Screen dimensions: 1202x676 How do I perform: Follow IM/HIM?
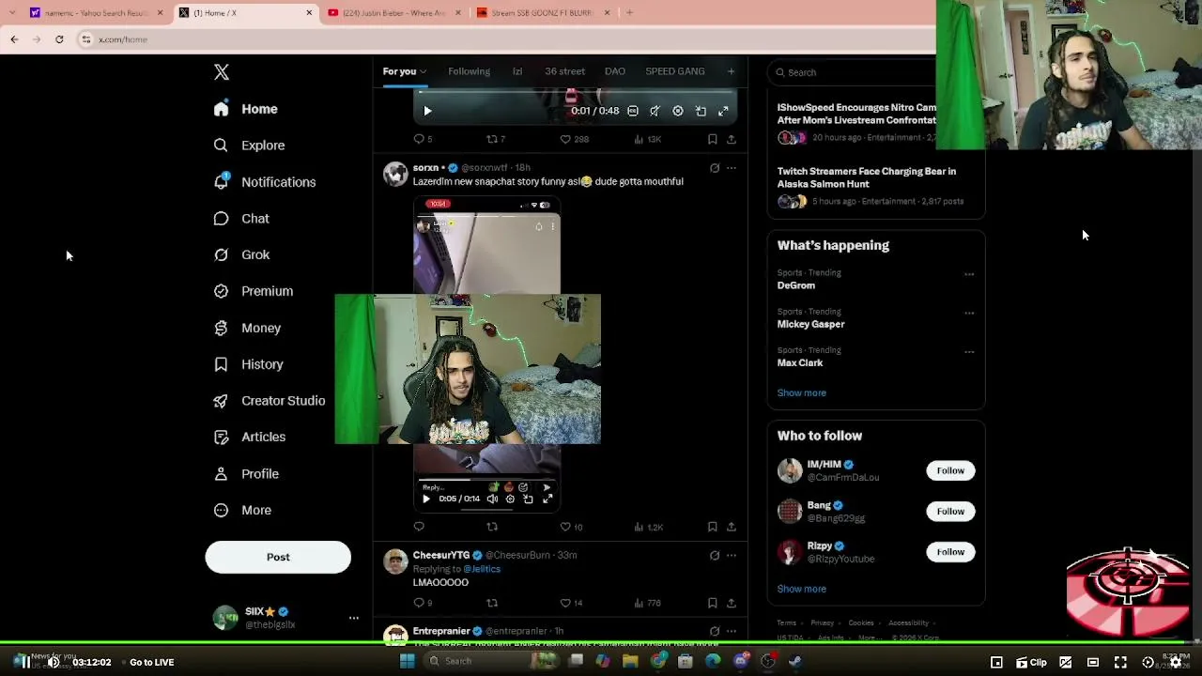click(x=950, y=470)
